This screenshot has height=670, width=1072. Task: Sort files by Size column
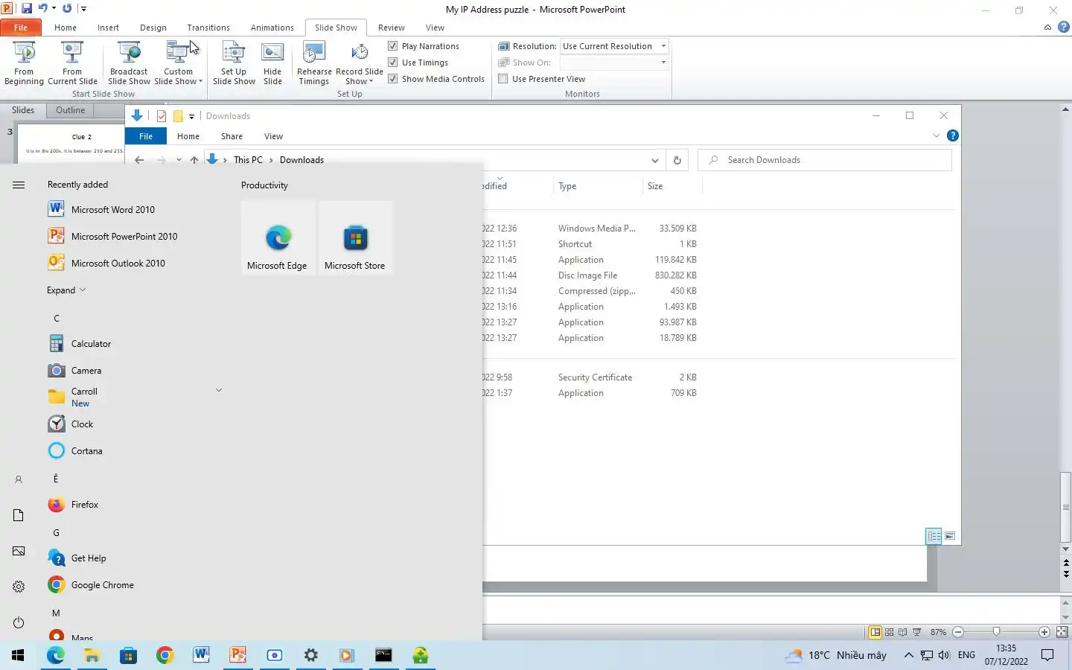click(x=655, y=186)
